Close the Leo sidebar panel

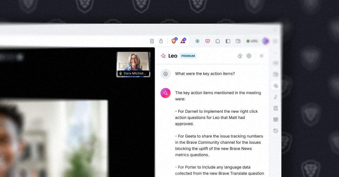click(x=262, y=56)
